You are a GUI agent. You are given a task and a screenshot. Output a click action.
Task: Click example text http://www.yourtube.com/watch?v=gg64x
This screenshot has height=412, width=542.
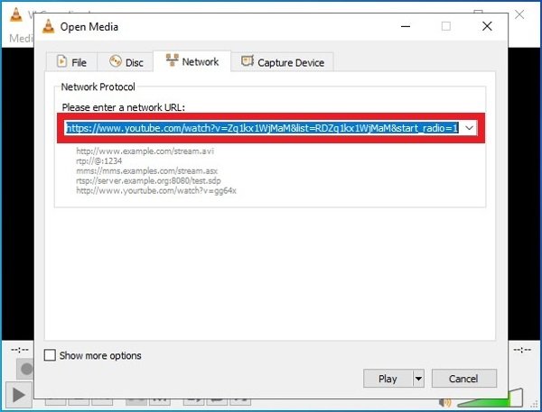tap(156, 190)
